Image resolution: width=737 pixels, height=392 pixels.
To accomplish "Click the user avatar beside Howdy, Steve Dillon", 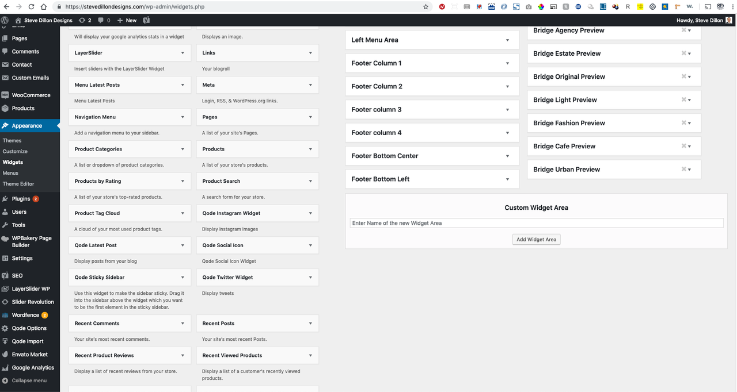I will tap(729, 20).
